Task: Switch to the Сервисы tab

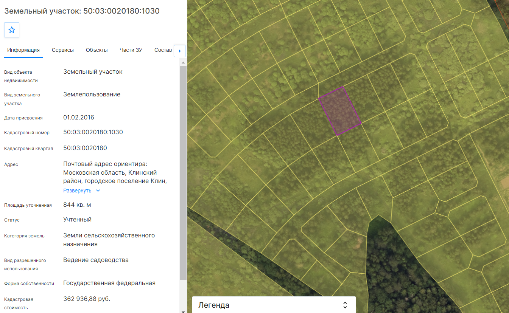Action: pos(63,50)
